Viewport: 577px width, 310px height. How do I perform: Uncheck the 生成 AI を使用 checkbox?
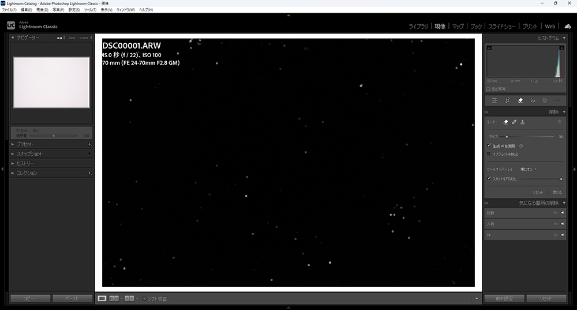point(489,146)
